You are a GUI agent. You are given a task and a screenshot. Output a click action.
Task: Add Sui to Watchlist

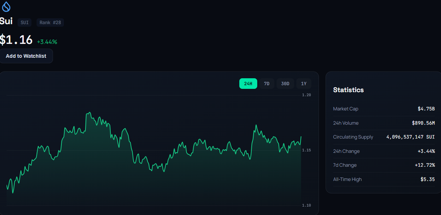26,56
